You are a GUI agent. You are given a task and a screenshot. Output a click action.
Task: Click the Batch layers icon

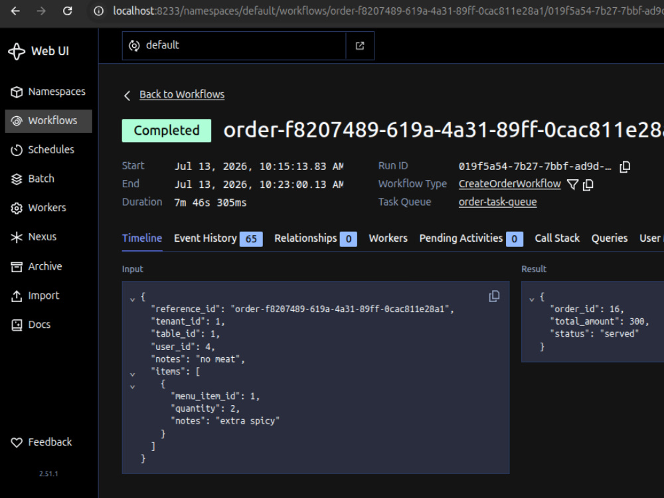coord(17,179)
